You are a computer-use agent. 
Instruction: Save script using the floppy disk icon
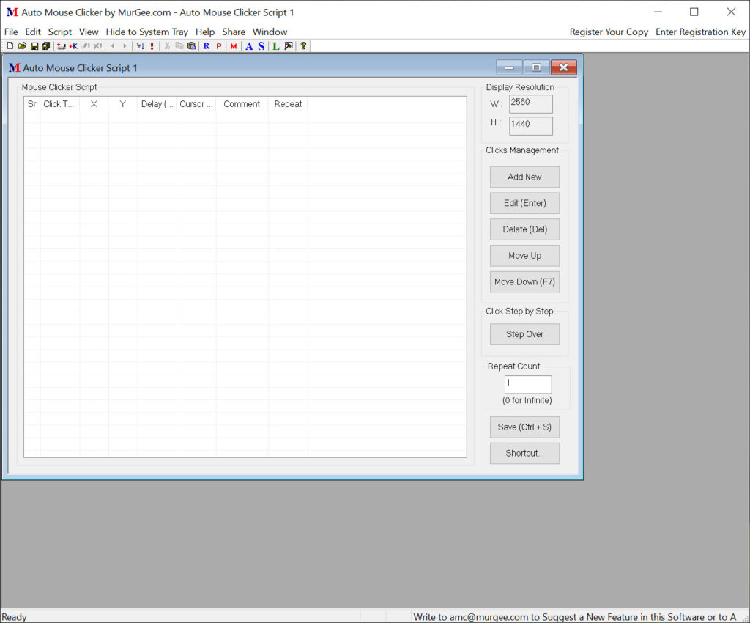34,46
